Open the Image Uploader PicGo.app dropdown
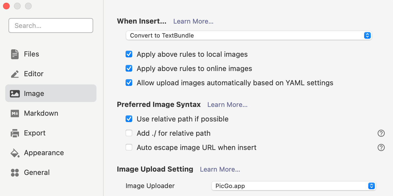Viewport: 393px width, 196px height. 293,186
